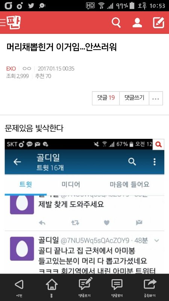Open the three-dot more options button
The width and height of the screenshot is (169, 301).
point(156,99)
